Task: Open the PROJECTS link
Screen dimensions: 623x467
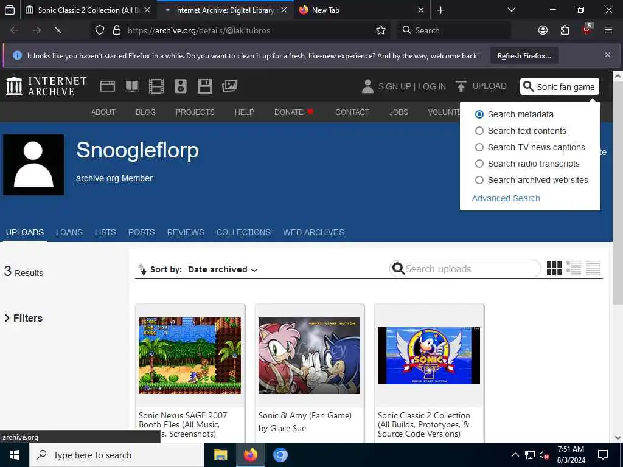Action: 195,112
